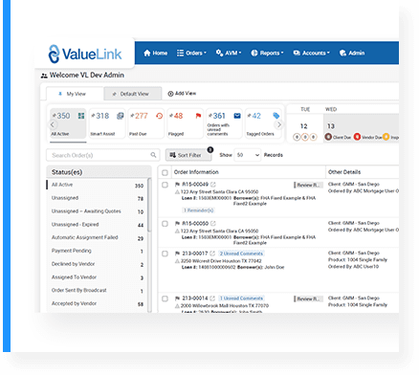Select the Unassigned - Expired status
This screenshot has height=375, width=419.
76,225
